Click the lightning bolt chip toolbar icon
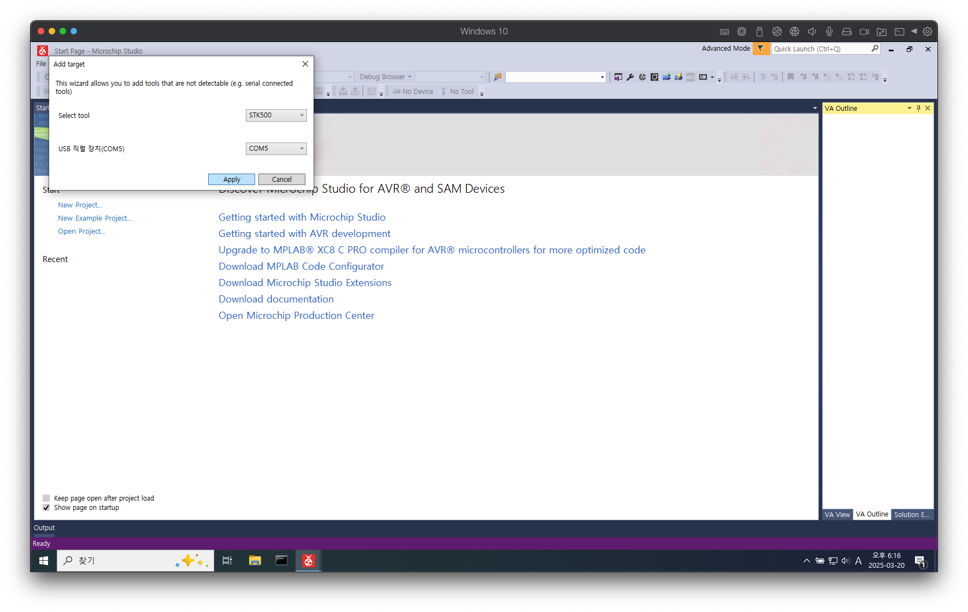 pos(678,77)
